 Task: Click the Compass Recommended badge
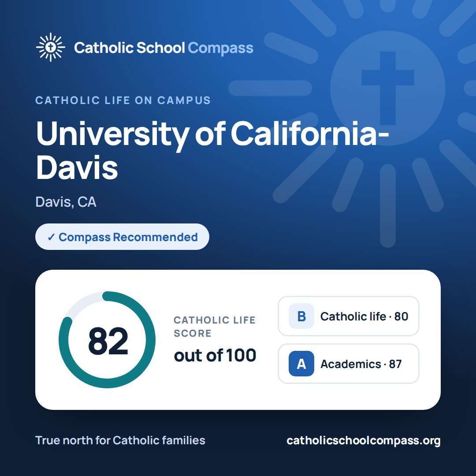122,237
